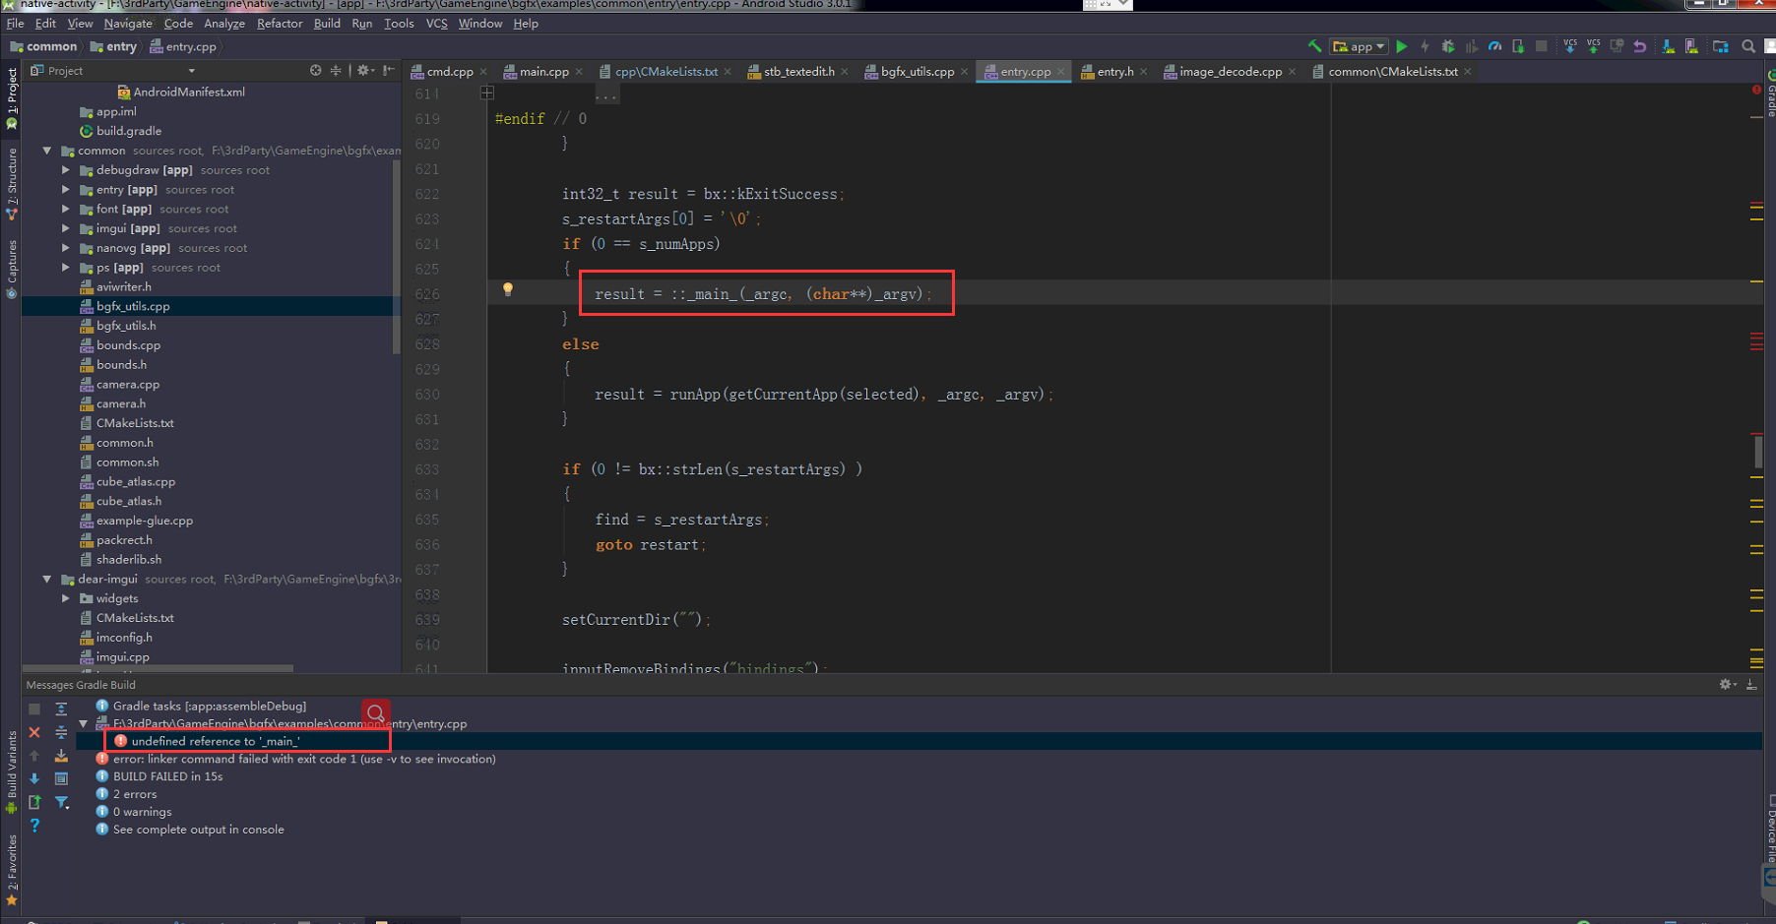Screen dimensions: 1776x924
Task: Collapse the entry.cpp error group in Messages
Action: (84, 724)
